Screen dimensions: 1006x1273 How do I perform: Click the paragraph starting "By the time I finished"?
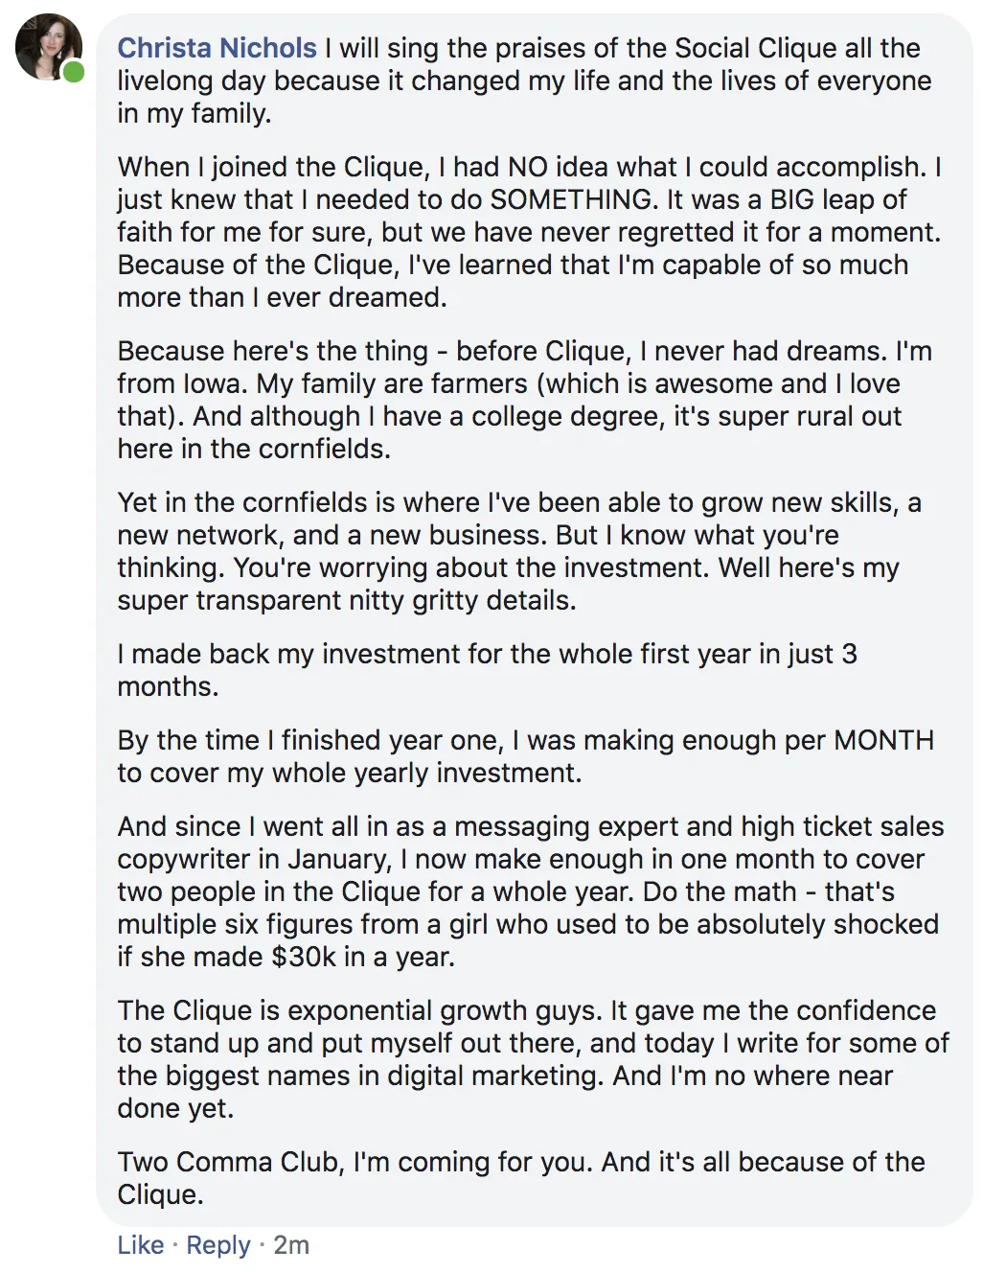[x=525, y=756]
